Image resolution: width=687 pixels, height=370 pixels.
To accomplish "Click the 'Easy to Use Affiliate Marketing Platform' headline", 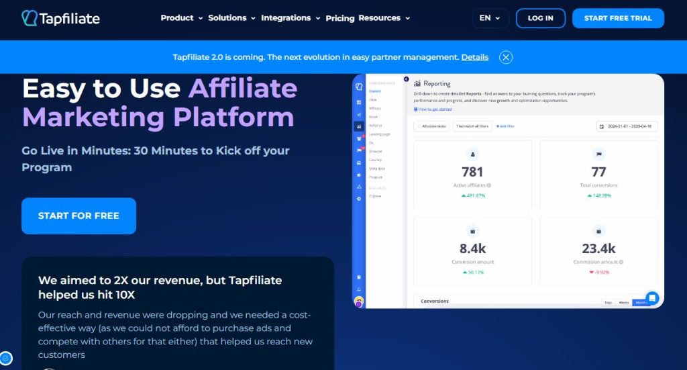I will click(160, 103).
